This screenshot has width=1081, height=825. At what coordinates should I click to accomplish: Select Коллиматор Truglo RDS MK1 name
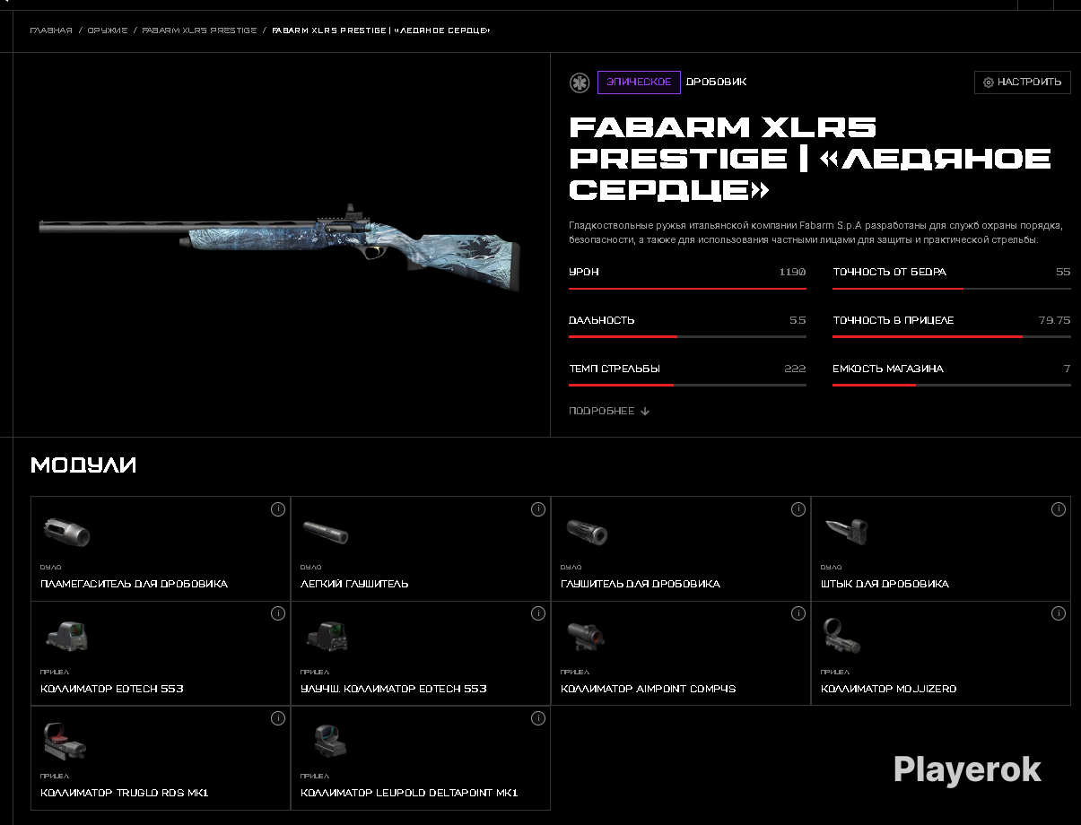click(125, 793)
